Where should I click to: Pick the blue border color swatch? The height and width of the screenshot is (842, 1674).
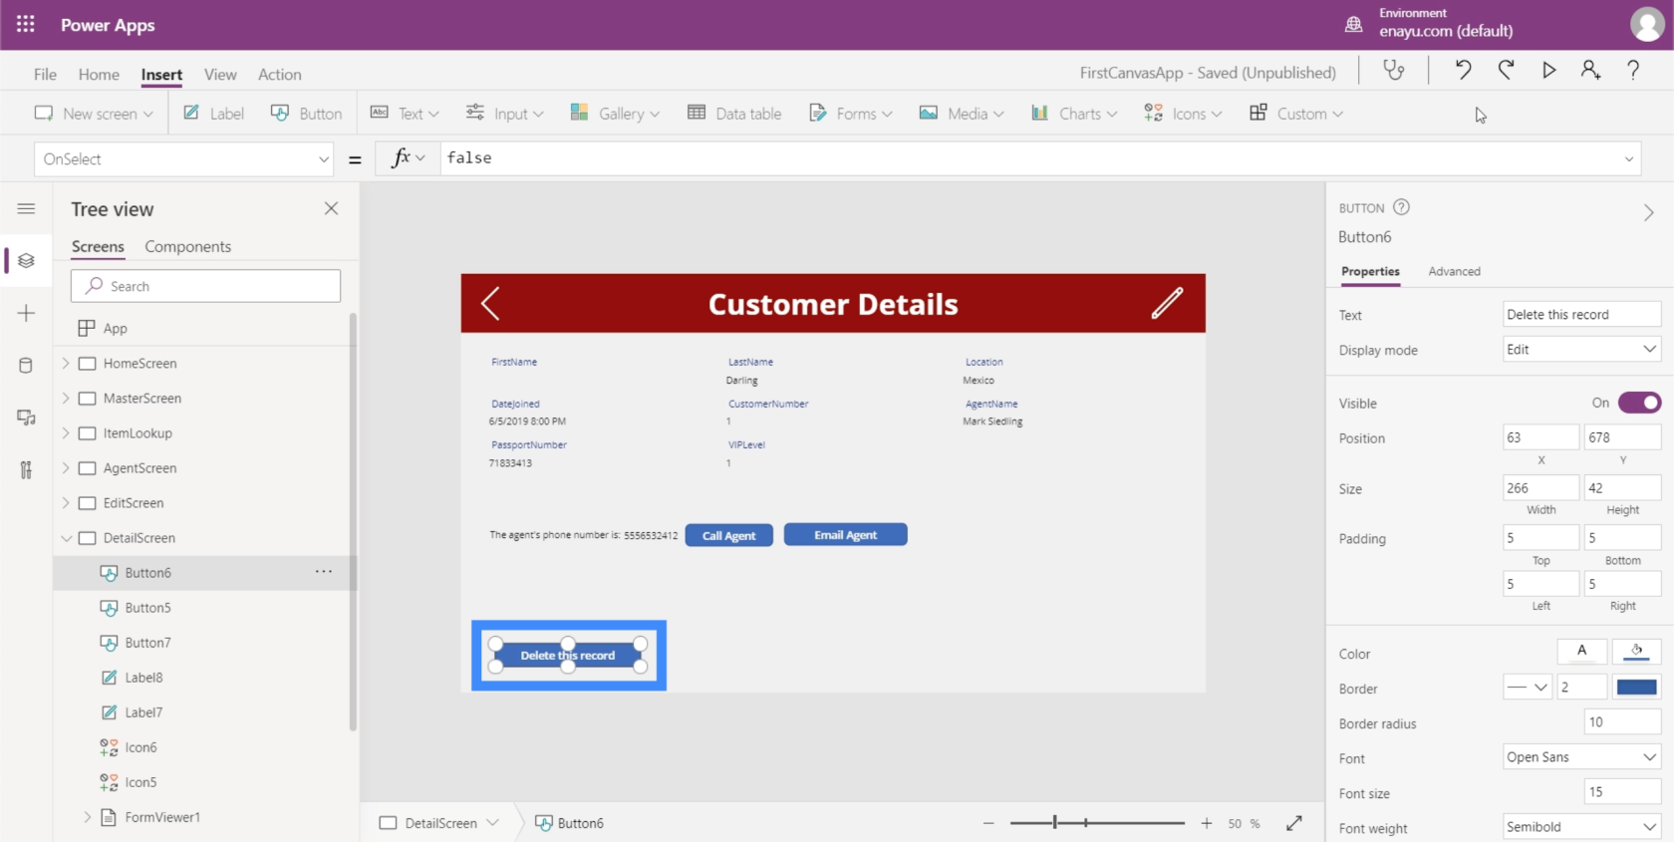pyautogui.click(x=1636, y=688)
